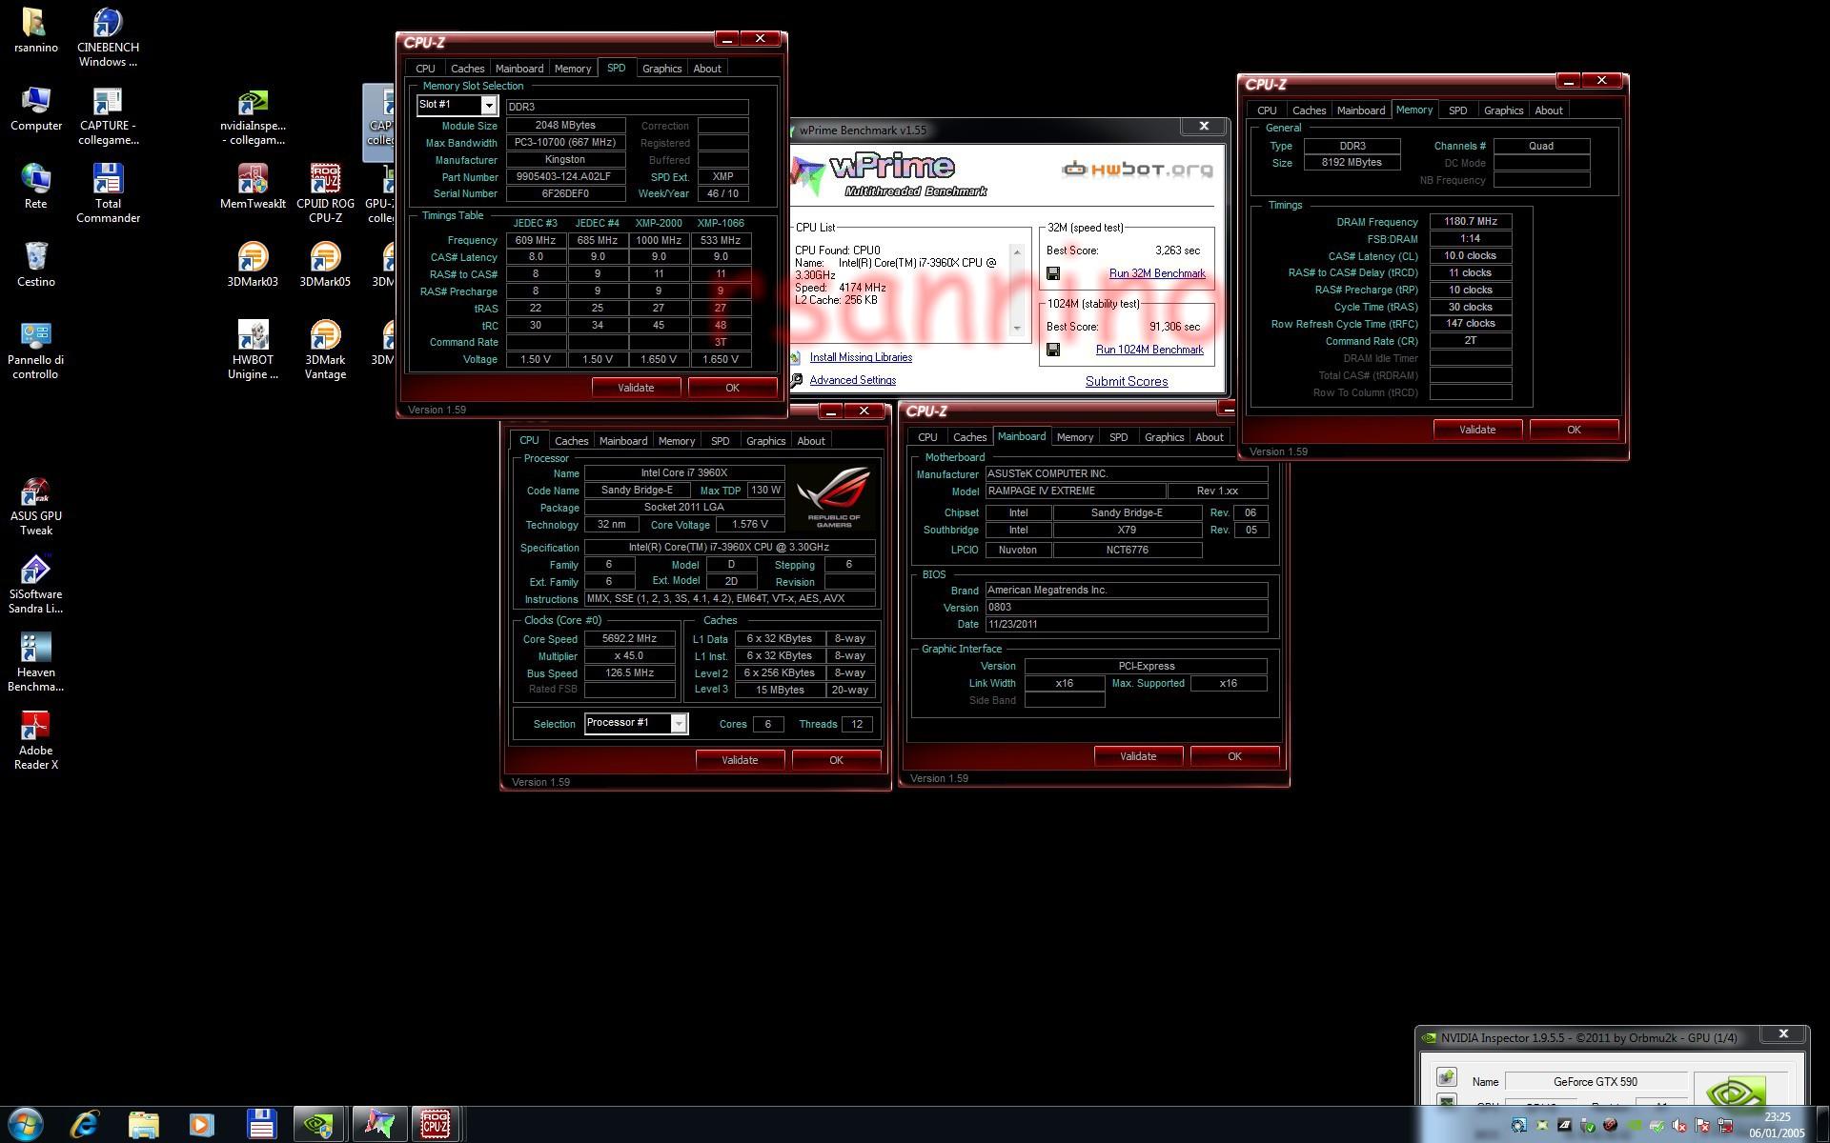Image resolution: width=1830 pixels, height=1143 pixels.
Task: Open the Cestino recycle bin
Action: pyautogui.click(x=35, y=266)
